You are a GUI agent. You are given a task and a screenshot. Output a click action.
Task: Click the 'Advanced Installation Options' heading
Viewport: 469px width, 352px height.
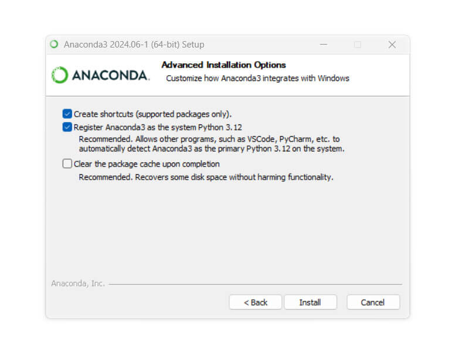(x=224, y=65)
